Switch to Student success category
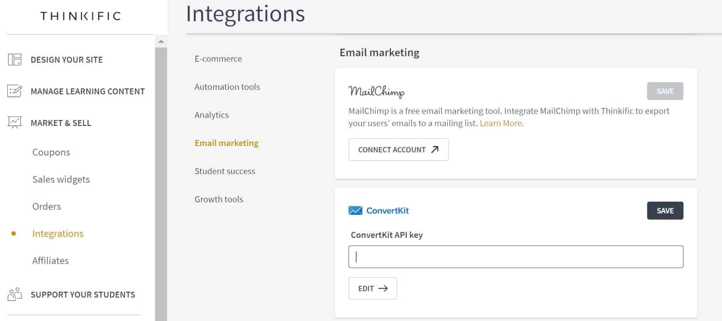Viewport: 722px width, 321px height. tap(225, 171)
